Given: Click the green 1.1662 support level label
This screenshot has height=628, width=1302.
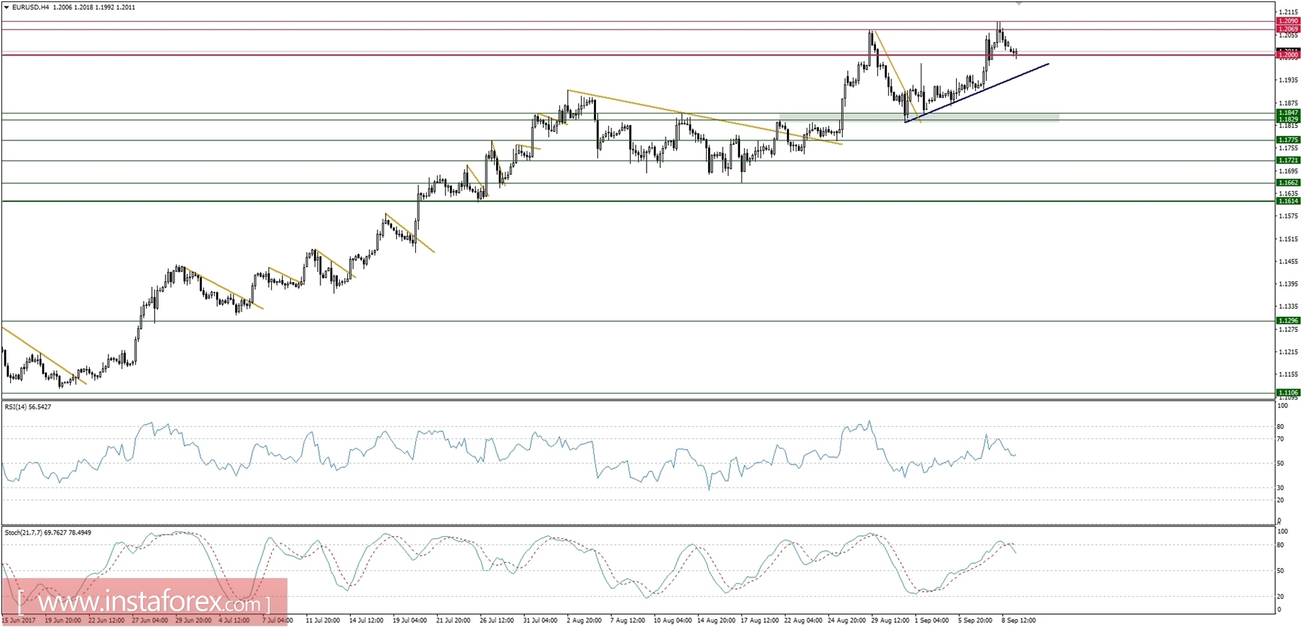Looking at the screenshot, I should click(x=1288, y=182).
